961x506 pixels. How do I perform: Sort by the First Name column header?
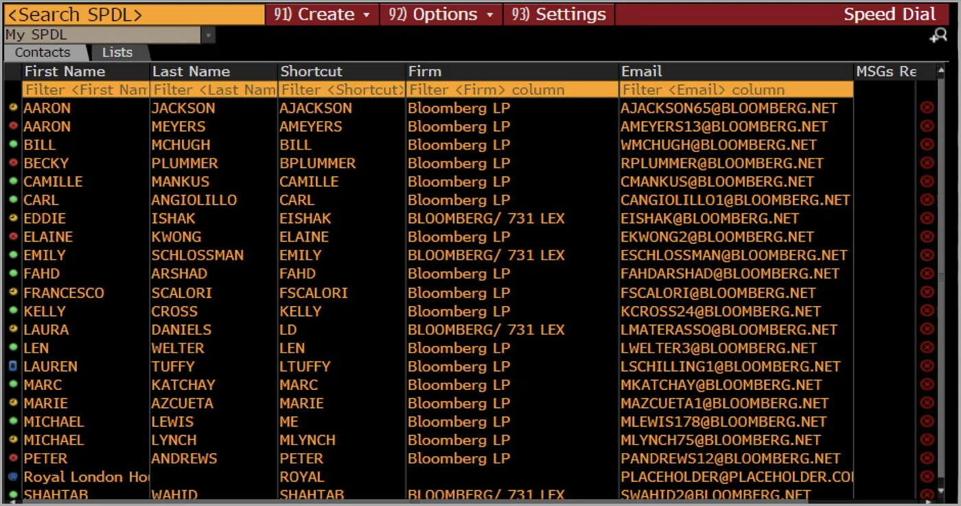86,71
